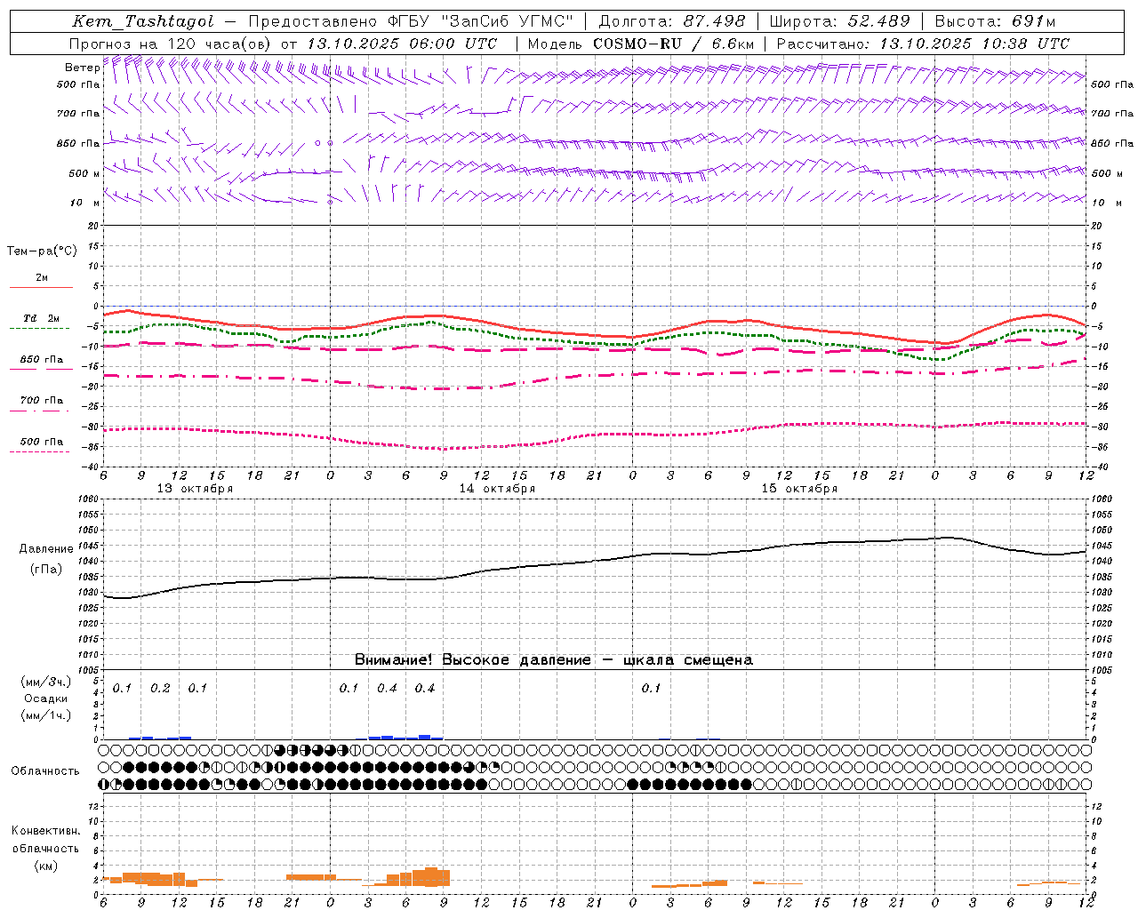Image resolution: width=1138 pixels, height=910 pixels.
Task: Click the (гПа) unit label under Давление
Action: (x=46, y=570)
